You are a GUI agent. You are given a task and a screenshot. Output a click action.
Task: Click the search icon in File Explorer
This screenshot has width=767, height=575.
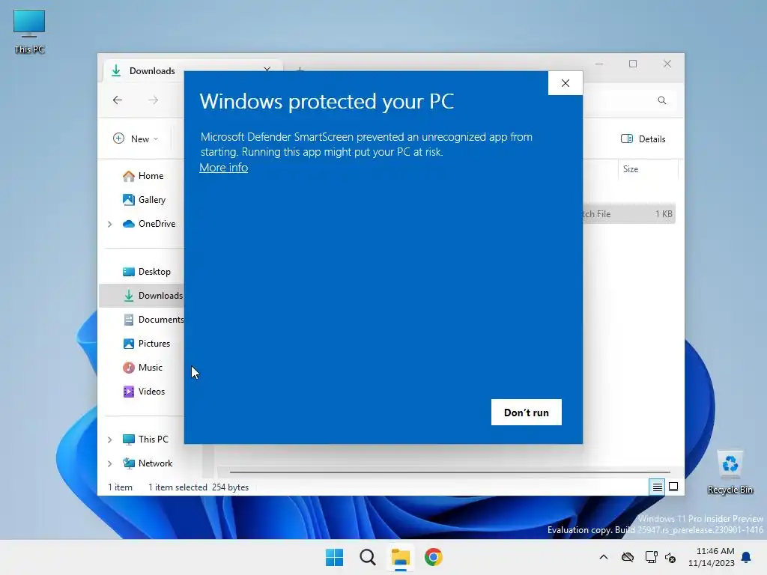tap(662, 100)
